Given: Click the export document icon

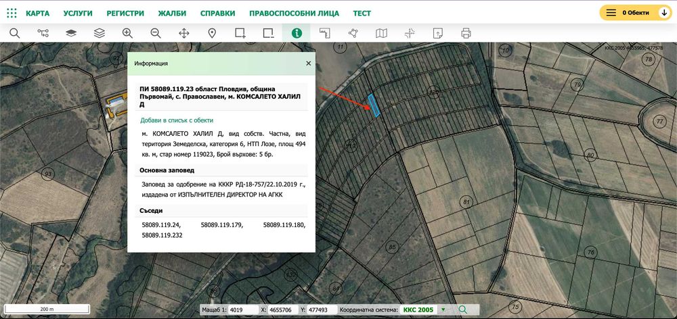Looking at the screenshot, I should tap(438, 33).
